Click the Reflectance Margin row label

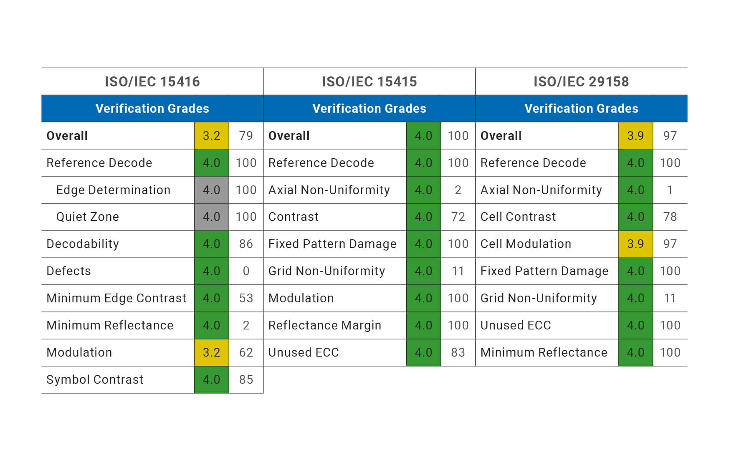324,325
